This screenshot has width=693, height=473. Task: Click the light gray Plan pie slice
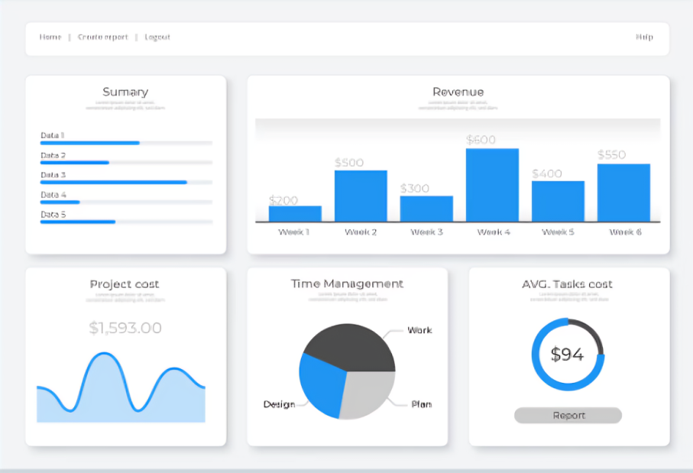[368, 394]
